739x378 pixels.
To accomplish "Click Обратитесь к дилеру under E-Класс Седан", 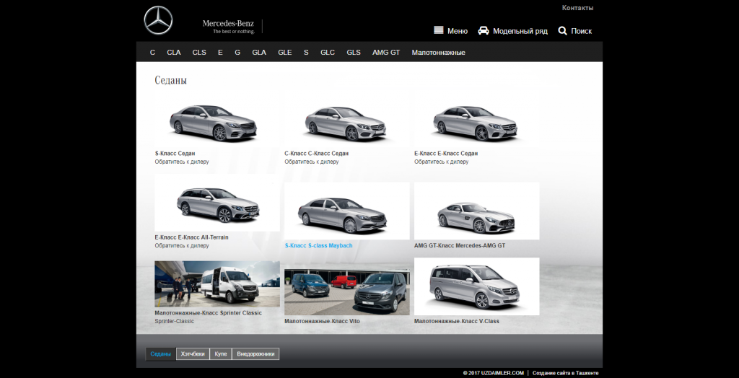I will [x=442, y=162].
